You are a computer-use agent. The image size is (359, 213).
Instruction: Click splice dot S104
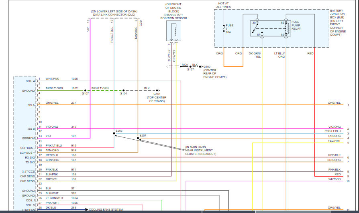pyautogui.click(x=124, y=90)
